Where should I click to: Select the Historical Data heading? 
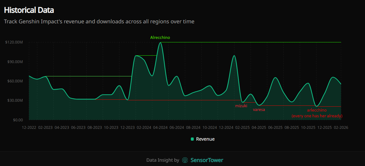click(29, 10)
